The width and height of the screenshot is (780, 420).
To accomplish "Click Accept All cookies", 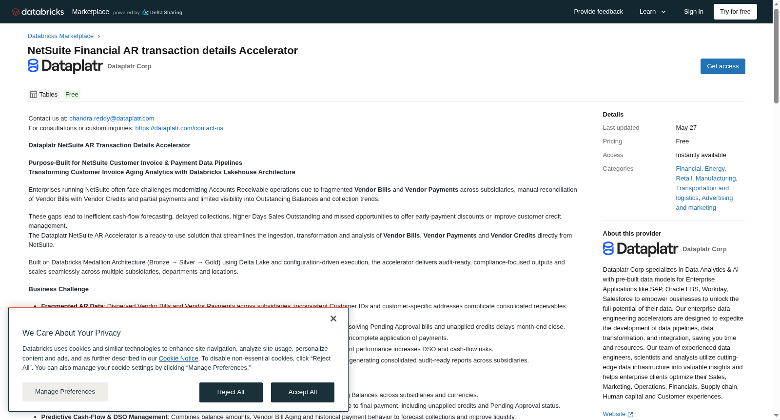I will point(302,392).
